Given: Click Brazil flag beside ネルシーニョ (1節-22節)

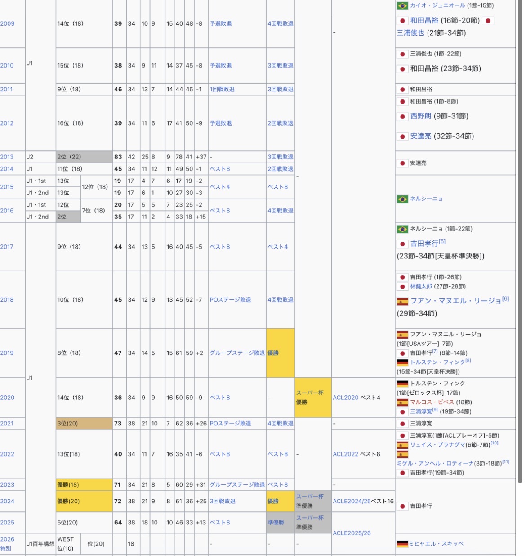Looking at the screenshot, I should point(402,229).
